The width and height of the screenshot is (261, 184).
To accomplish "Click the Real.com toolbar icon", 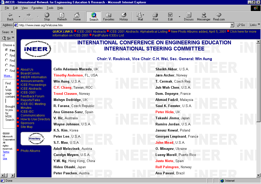I will [x=219, y=17].
